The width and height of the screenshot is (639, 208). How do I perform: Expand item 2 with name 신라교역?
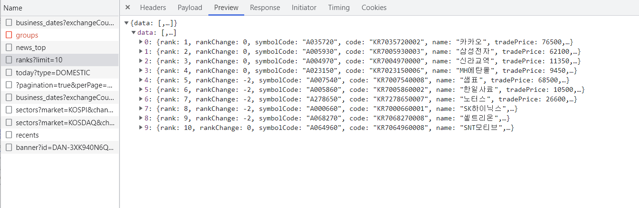141,61
